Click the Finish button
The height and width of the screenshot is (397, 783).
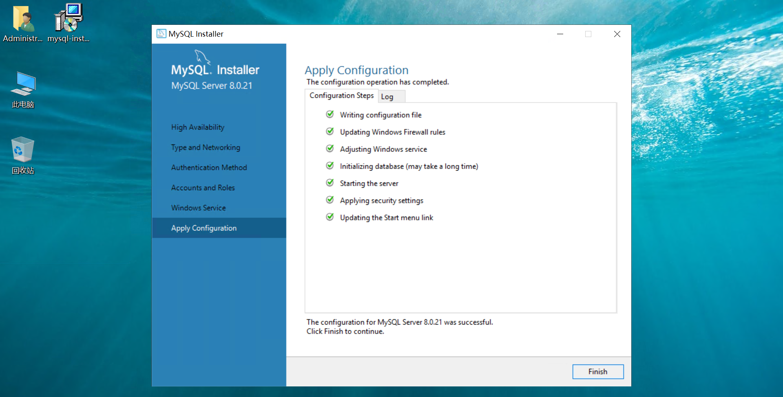[598, 372]
